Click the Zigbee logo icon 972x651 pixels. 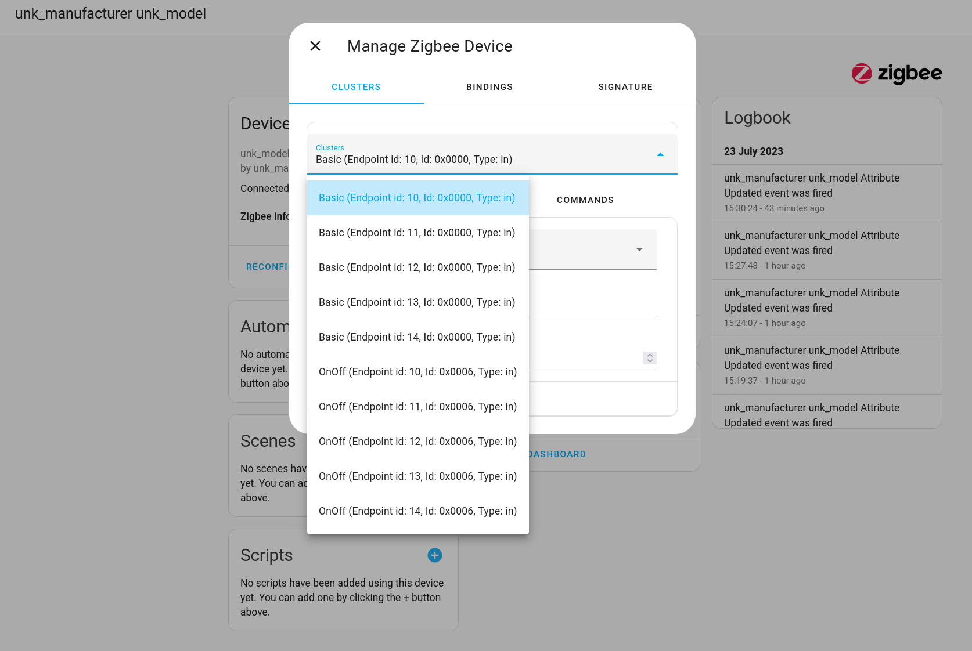(861, 74)
